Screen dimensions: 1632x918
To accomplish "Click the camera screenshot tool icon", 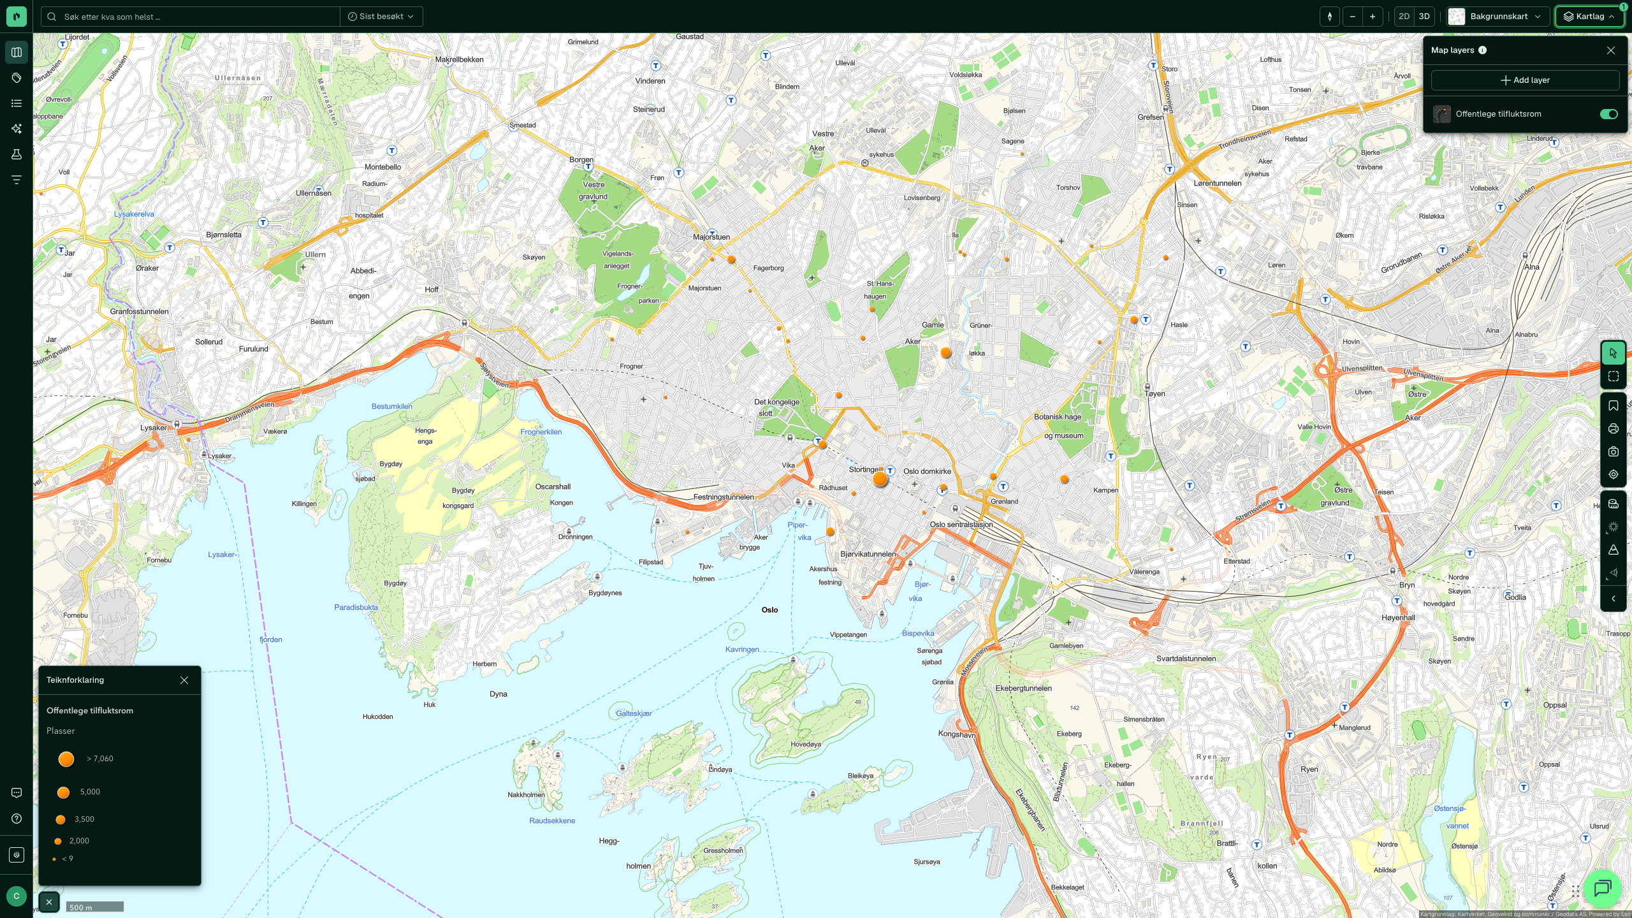I will coord(1614,452).
